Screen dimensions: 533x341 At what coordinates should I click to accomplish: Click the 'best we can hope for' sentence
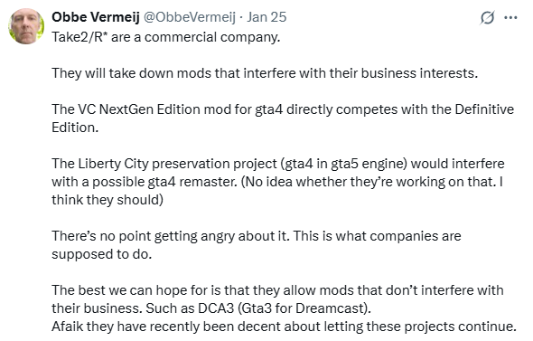click(277, 299)
